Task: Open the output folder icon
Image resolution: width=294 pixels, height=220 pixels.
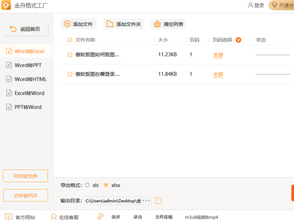Action: click(x=159, y=201)
